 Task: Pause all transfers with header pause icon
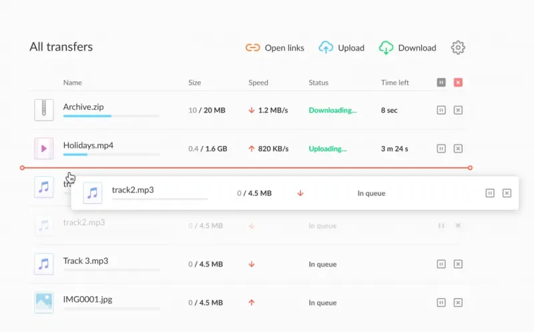(x=441, y=82)
